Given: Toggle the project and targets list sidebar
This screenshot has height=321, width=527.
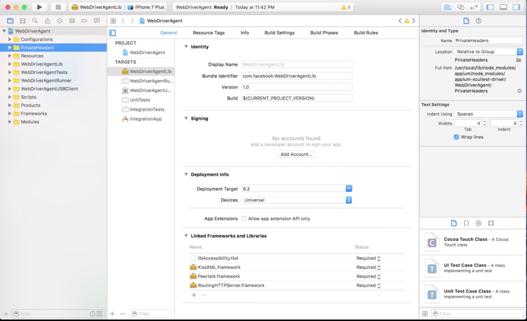Looking at the screenshot, I should [x=113, y=33].
